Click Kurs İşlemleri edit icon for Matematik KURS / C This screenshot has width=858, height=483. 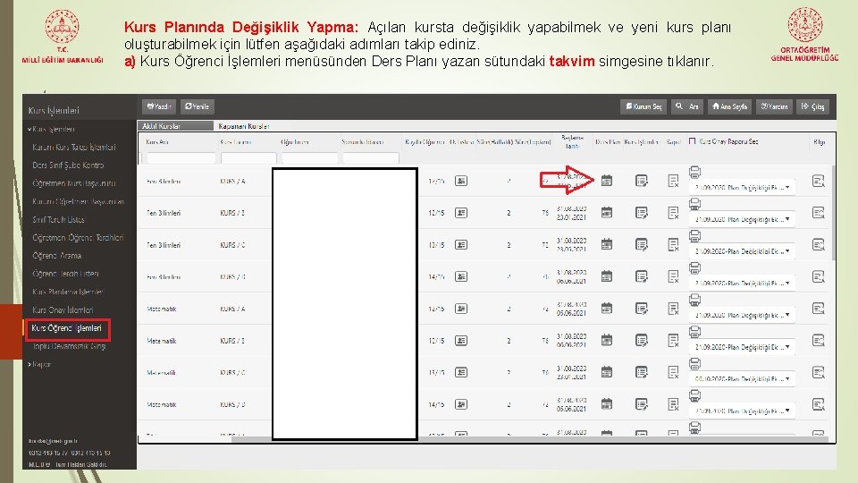642,372
